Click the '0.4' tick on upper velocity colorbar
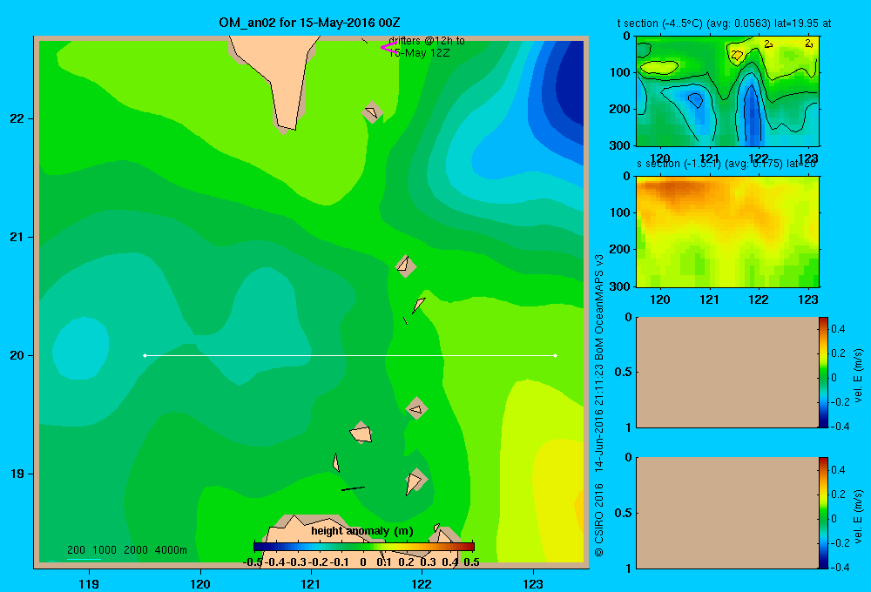 tap(838, 329)
